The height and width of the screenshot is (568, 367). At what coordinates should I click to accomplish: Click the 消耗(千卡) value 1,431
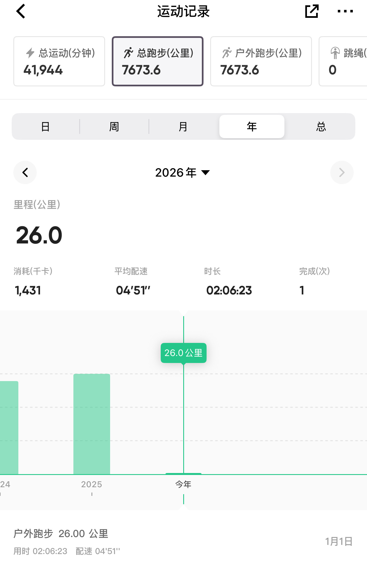[x=28, y=291]
